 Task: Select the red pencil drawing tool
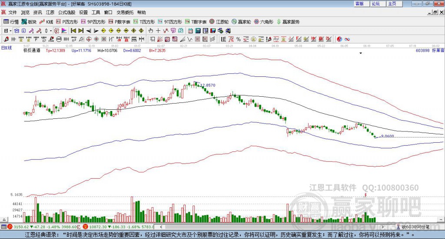tap(6, 39)
